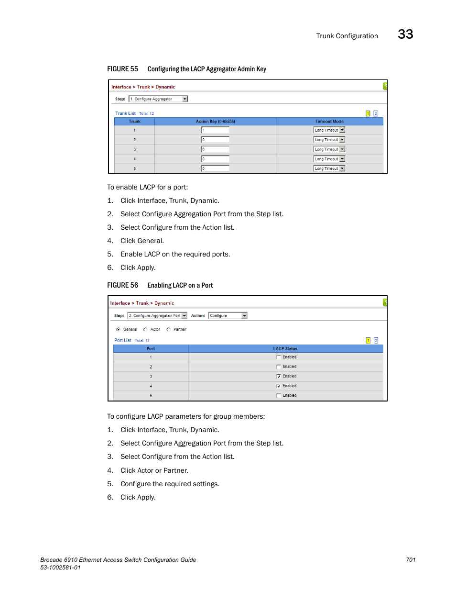Screen dimensions: 456x591
Task: Click Trunk breadcrumb in Figure 56
Action: (142, 303)
